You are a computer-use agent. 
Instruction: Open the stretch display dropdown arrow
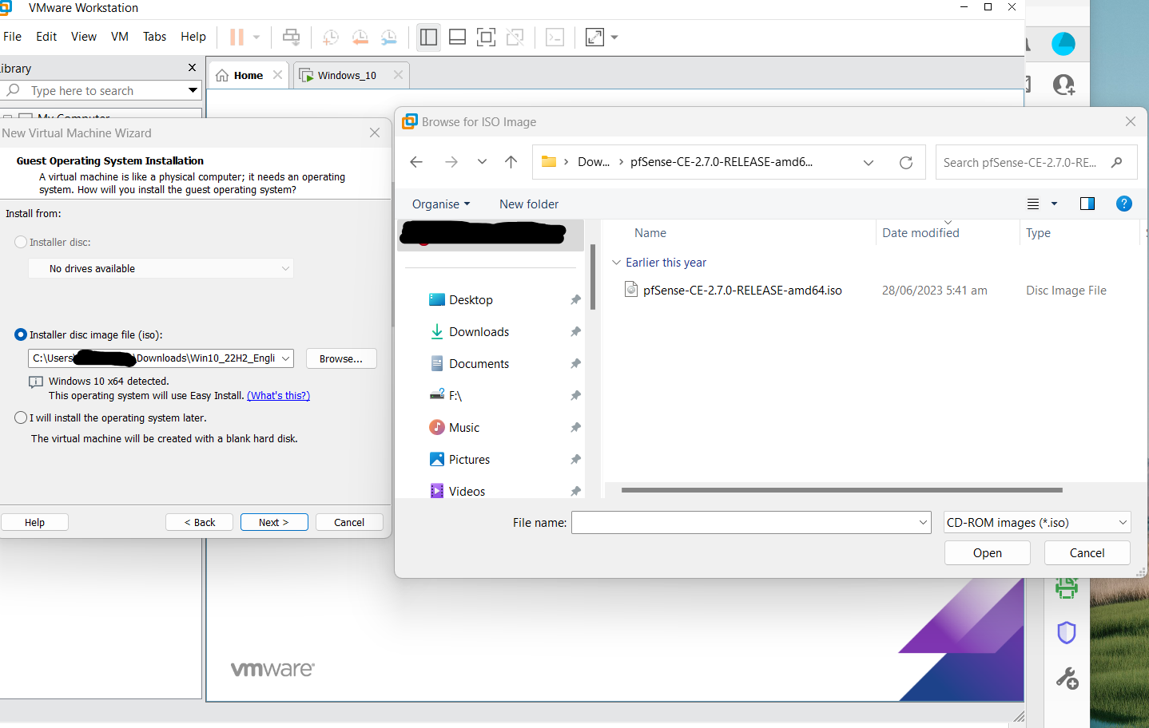click(614, 37)
